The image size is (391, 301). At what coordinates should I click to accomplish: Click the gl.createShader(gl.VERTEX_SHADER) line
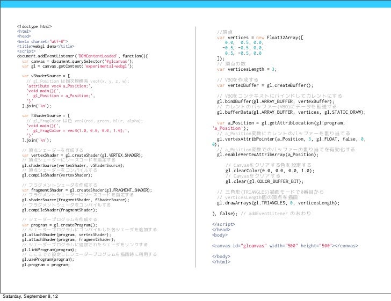(82, 155)
